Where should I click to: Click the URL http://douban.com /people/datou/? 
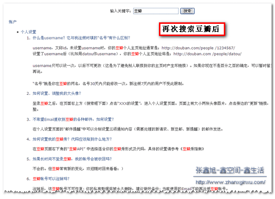pyautogui.click(x=207, y=54)
